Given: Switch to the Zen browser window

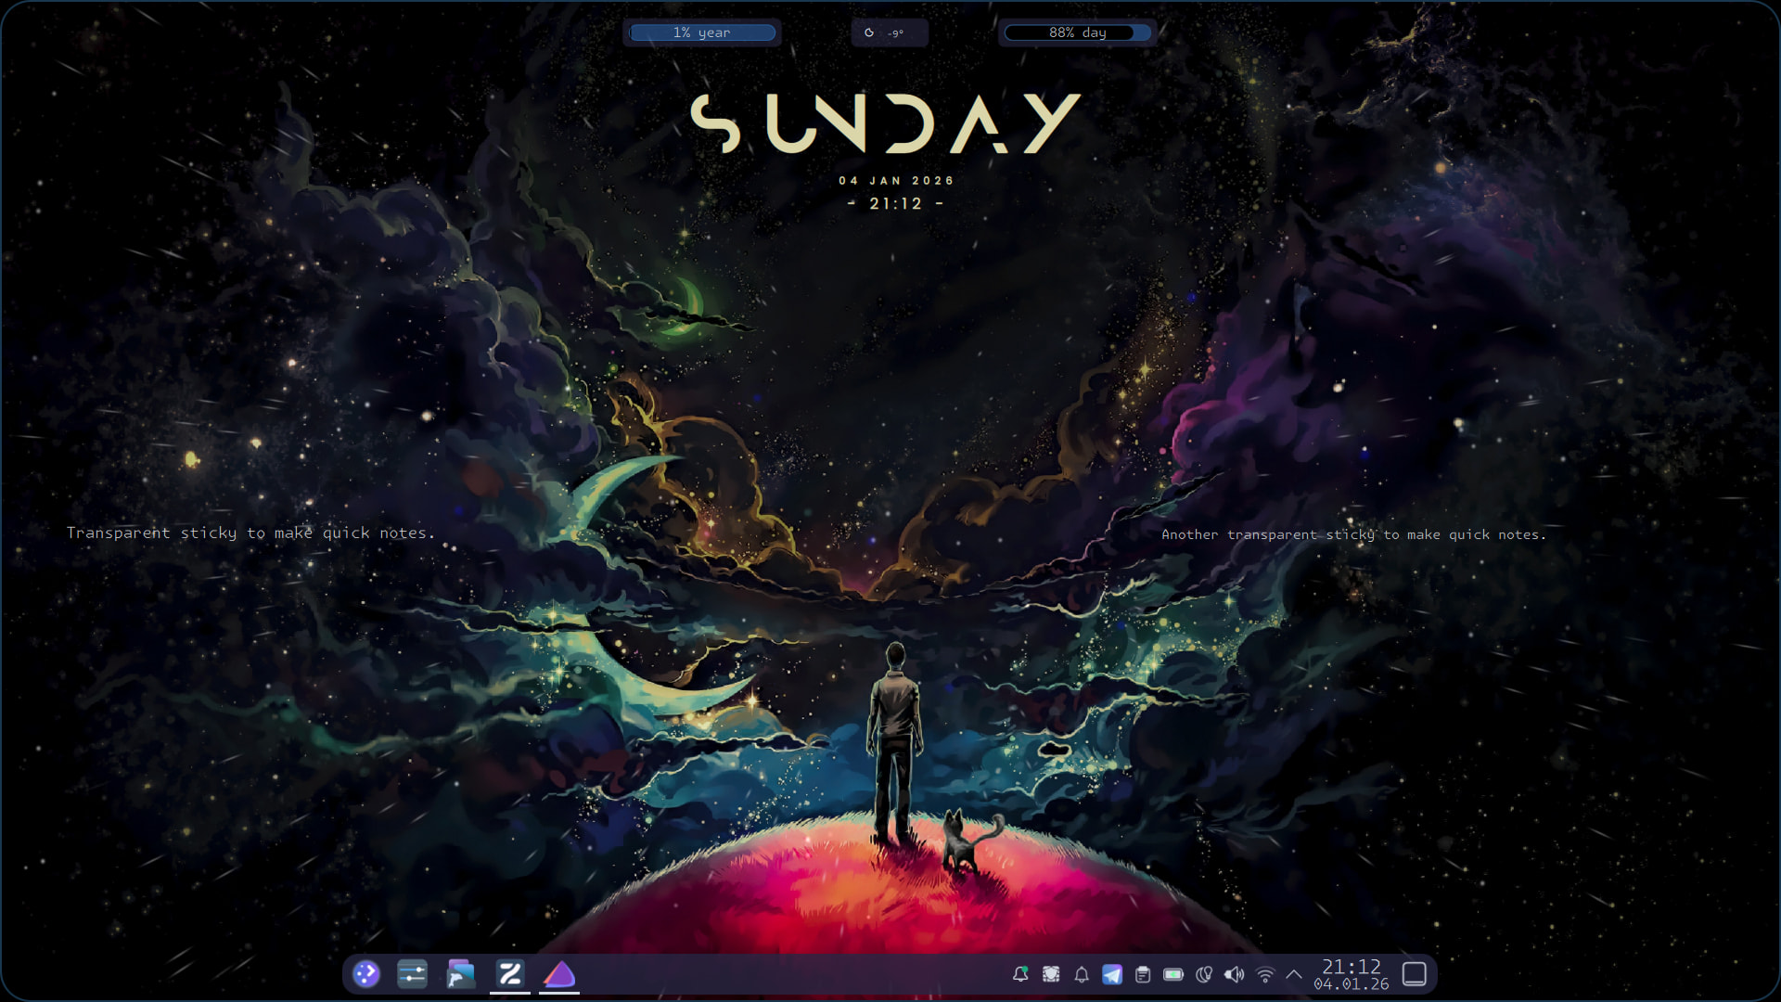Looking at the screenshot, I should pos(510,974).
